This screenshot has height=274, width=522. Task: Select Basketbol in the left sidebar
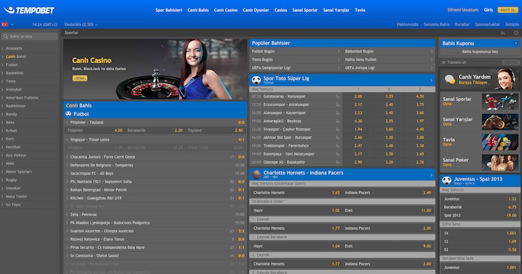coord(14,73)
